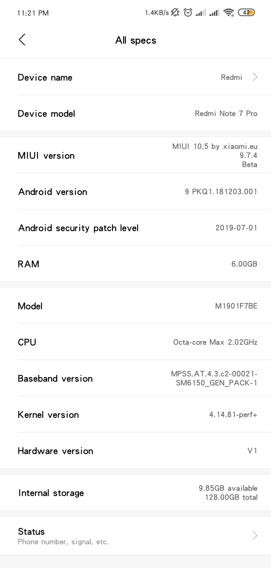Go back using the arrow icon
This screenshot has height=568, width=271.
click(x=22, y=40)
